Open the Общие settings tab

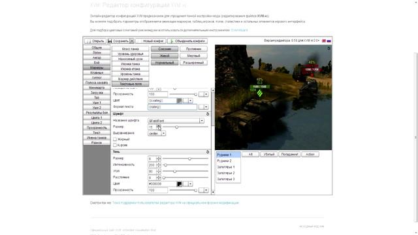[x=97, y=48]
